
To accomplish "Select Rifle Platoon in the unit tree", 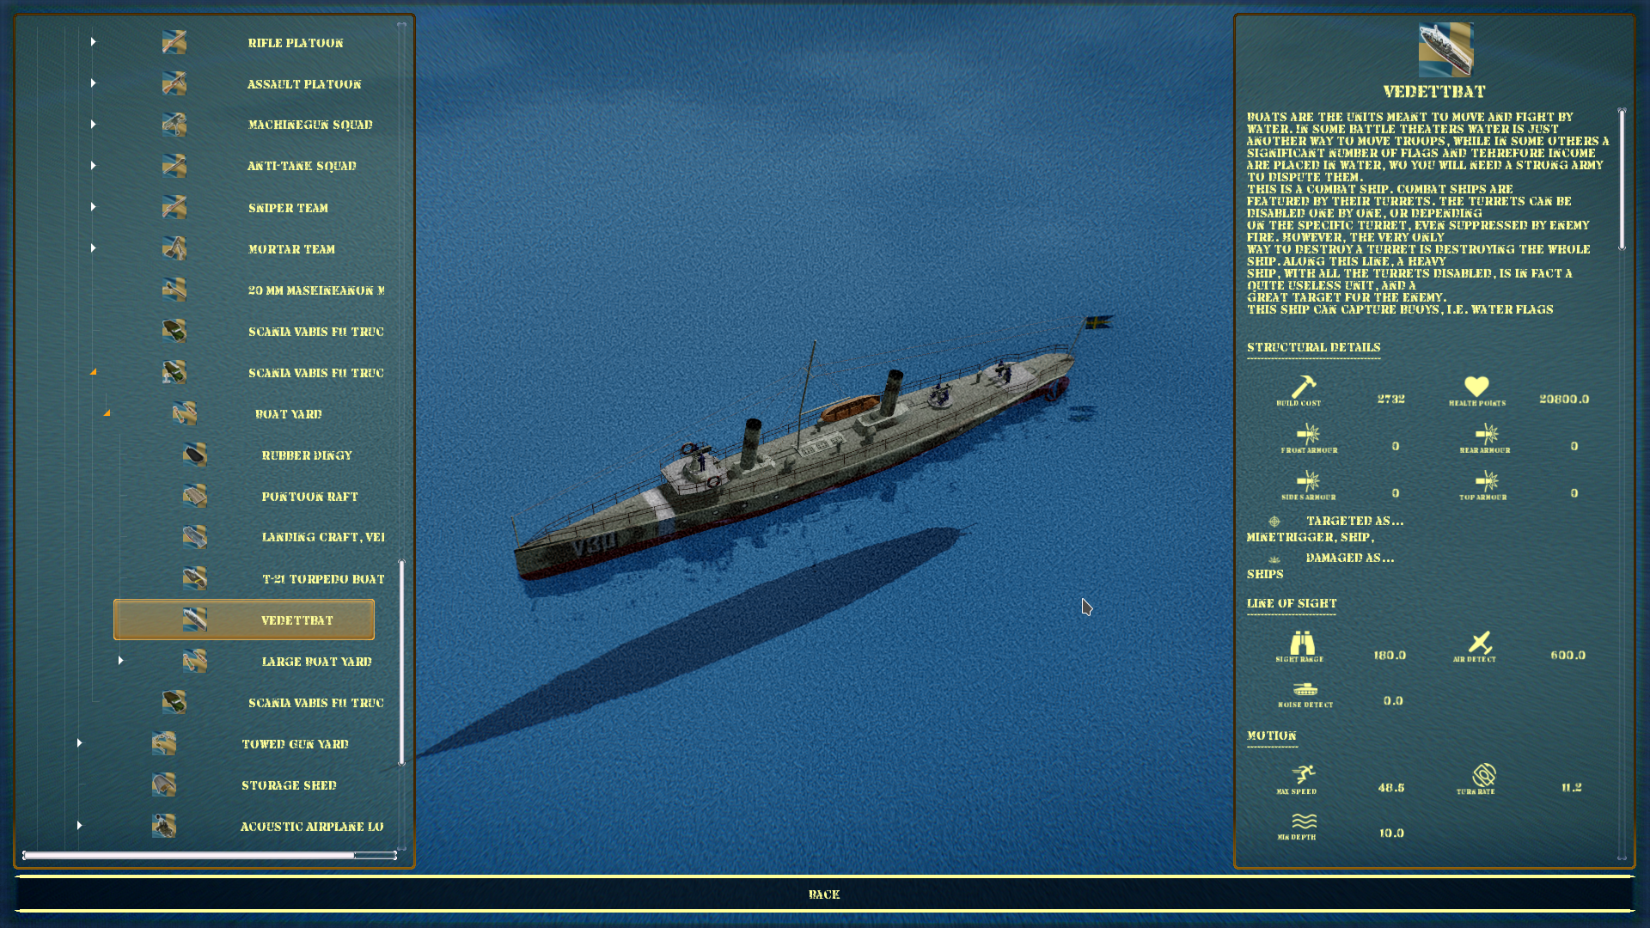I will click(x=296, y=43).
